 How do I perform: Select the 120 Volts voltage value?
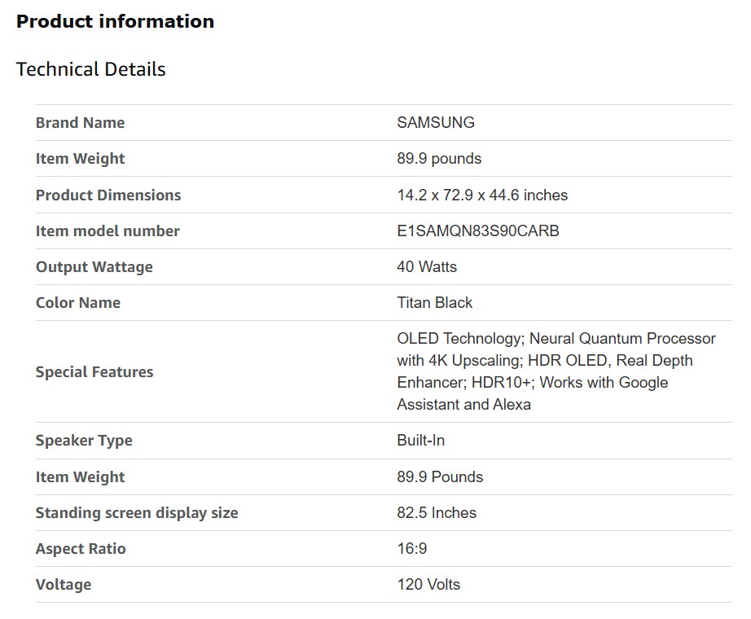428,585
